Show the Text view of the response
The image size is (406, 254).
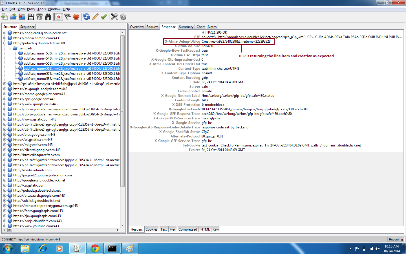[164, 229]
